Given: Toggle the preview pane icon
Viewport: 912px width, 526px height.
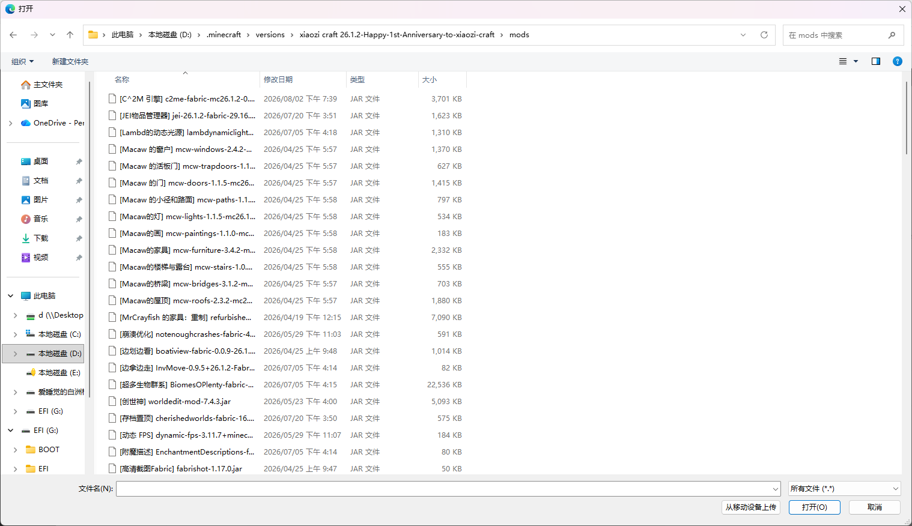Looking at the screenshot, I should pyautogui.click(x=876, y=61).
